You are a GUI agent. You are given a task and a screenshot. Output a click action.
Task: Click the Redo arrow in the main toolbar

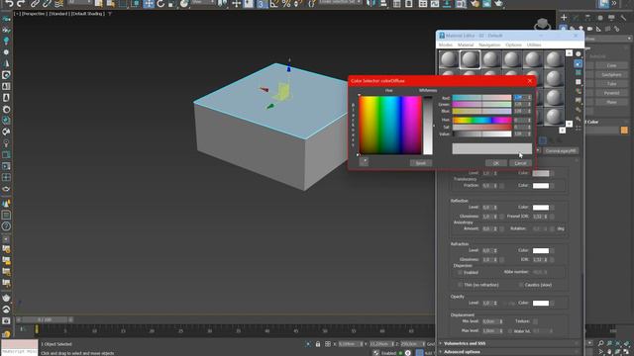pos(21,4)
